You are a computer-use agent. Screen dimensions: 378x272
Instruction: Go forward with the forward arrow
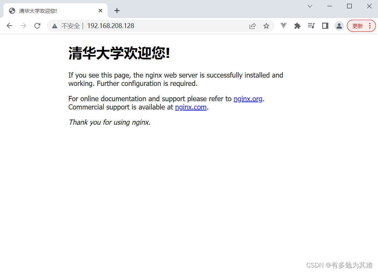click(23, 26)
